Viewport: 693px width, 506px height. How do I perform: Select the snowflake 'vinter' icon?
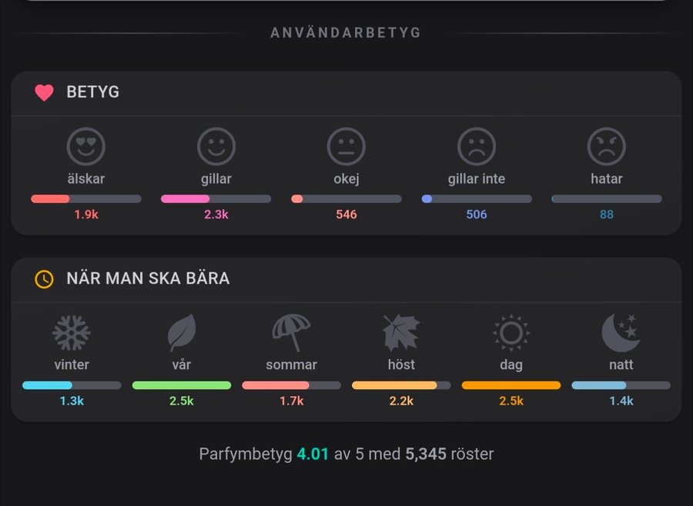click(72, 333)
